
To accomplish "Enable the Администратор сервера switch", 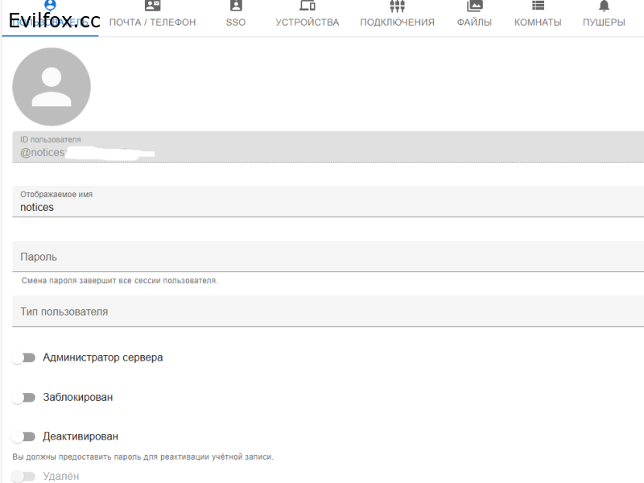I will (24, 357).
